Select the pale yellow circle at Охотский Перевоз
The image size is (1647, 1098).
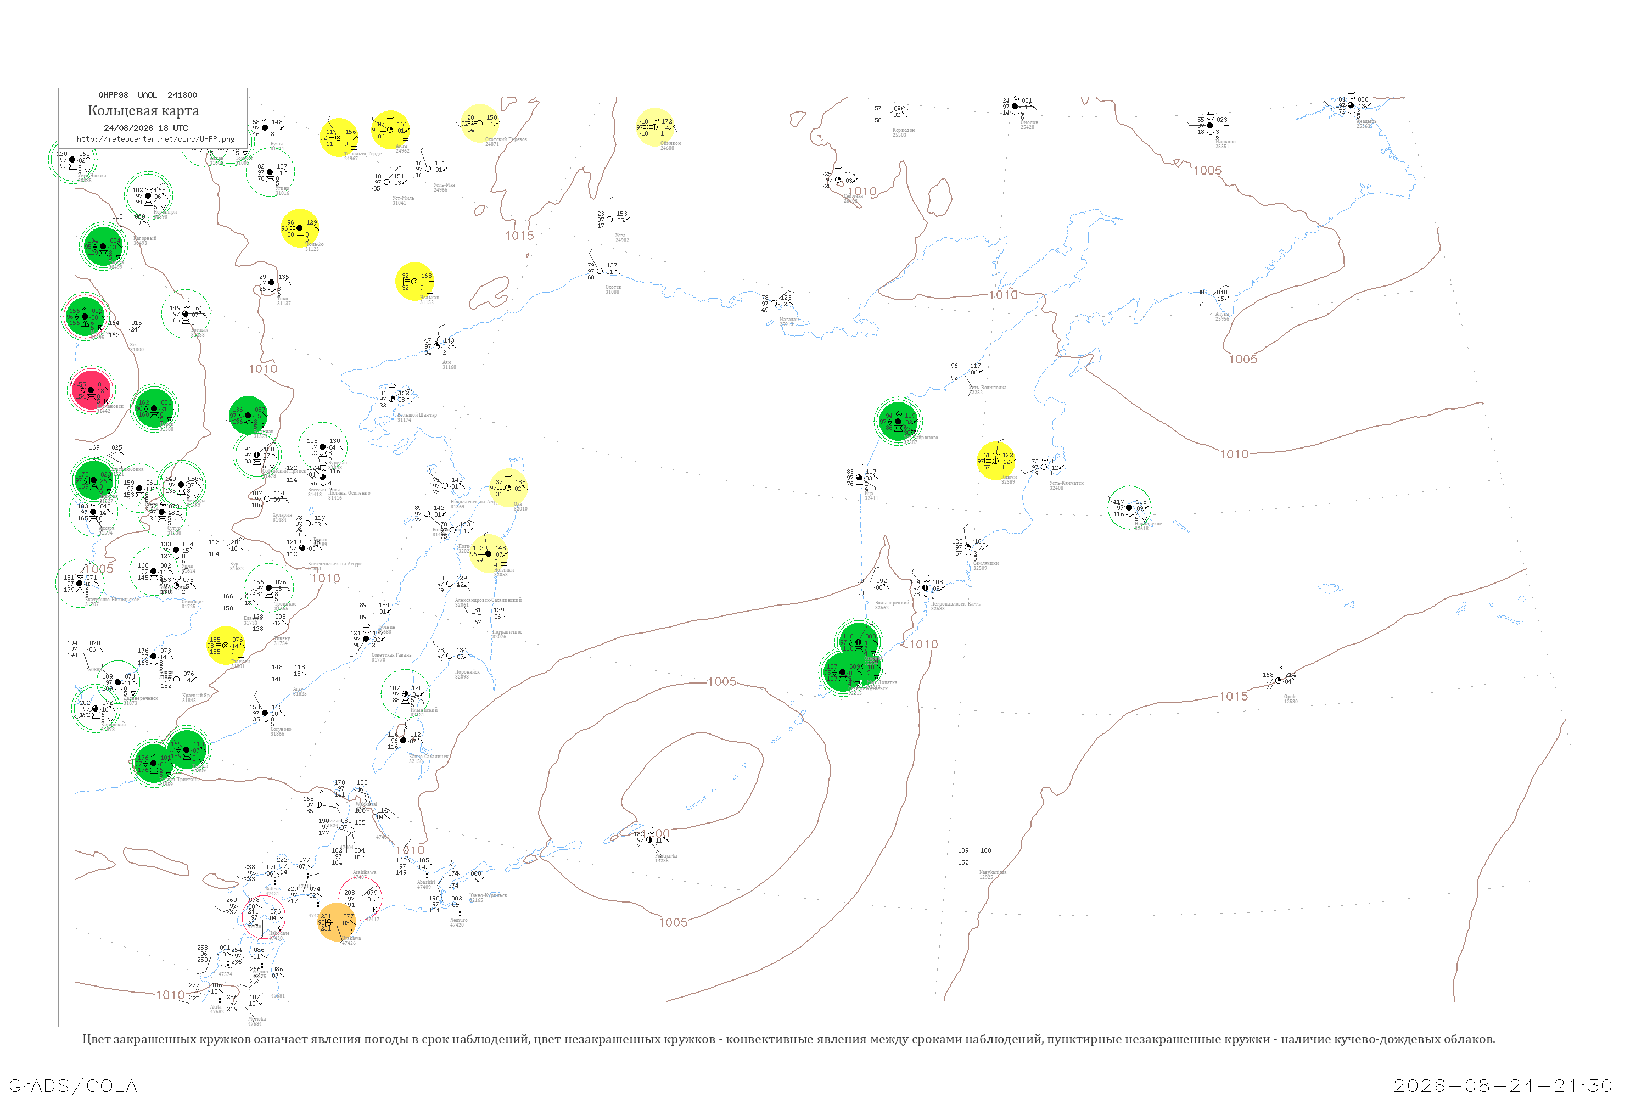[x=480, y=124]
